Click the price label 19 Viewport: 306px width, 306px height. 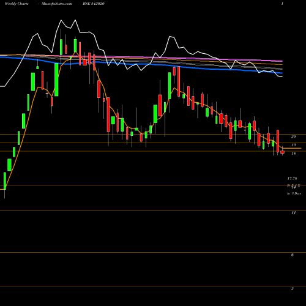click(x=294, y=145)
